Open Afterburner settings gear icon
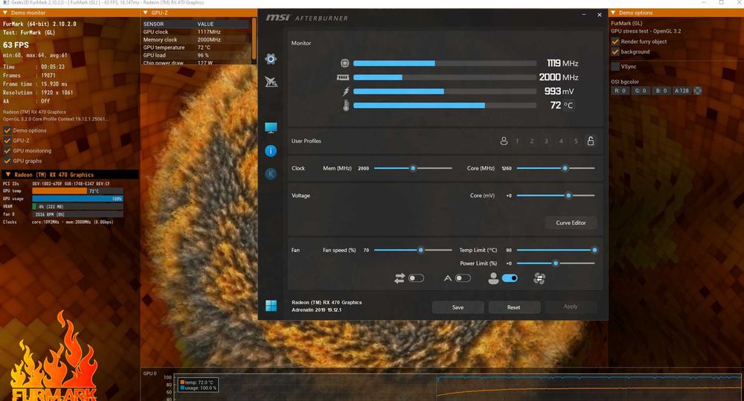Image resolution: width=744 pixels, height=401 pixels. point(271,60)
